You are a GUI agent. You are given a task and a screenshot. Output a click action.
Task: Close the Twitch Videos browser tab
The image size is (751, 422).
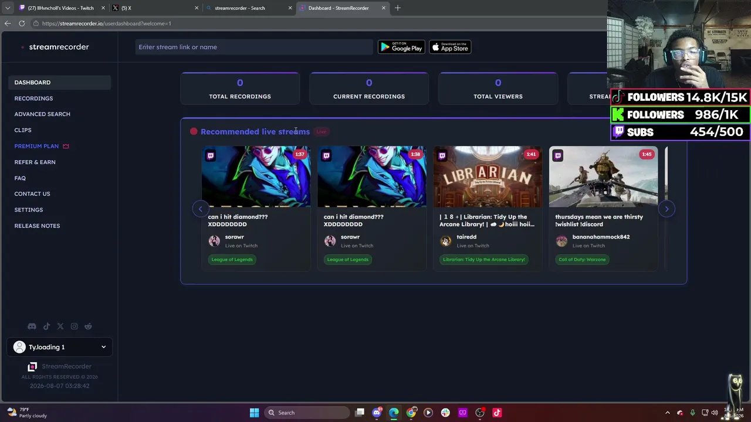103,8
